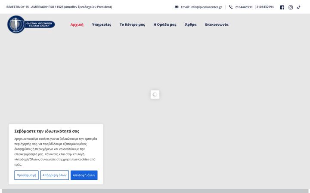The height and width of the screenshot is (193, 310).
Task: Select Η Ομάδα μας in navigation
Action: [165, 24]
